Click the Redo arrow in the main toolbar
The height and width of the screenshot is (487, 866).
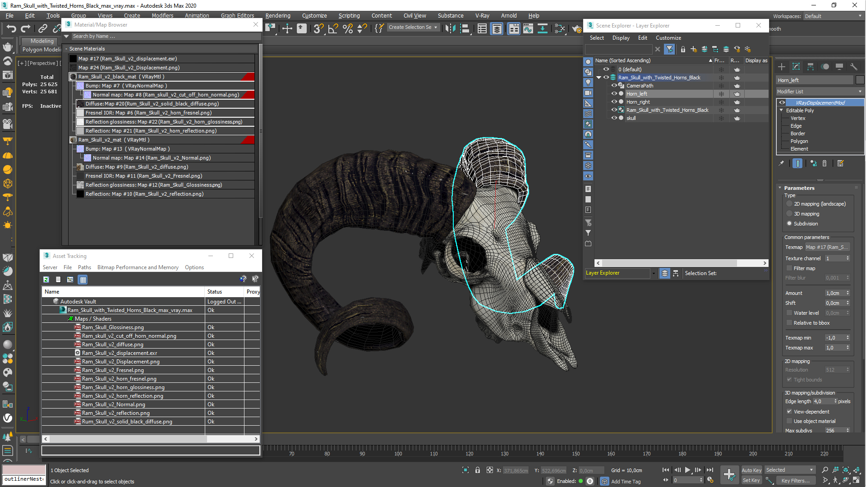(x=26, y=28)
